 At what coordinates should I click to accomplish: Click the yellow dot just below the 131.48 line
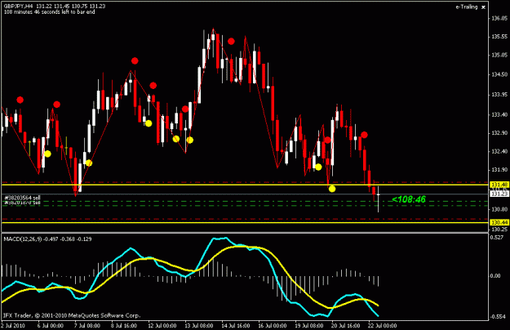(332, 189)
